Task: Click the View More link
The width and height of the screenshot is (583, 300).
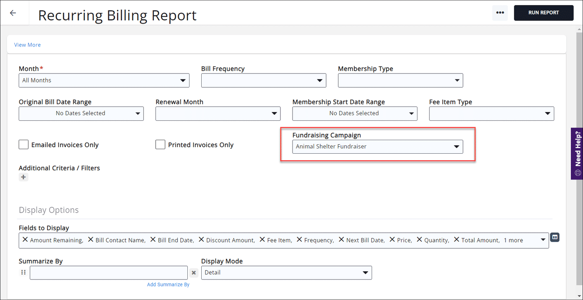Action: (27, 45)
